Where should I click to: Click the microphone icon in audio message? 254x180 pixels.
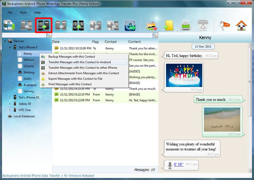tap(170, 165)
